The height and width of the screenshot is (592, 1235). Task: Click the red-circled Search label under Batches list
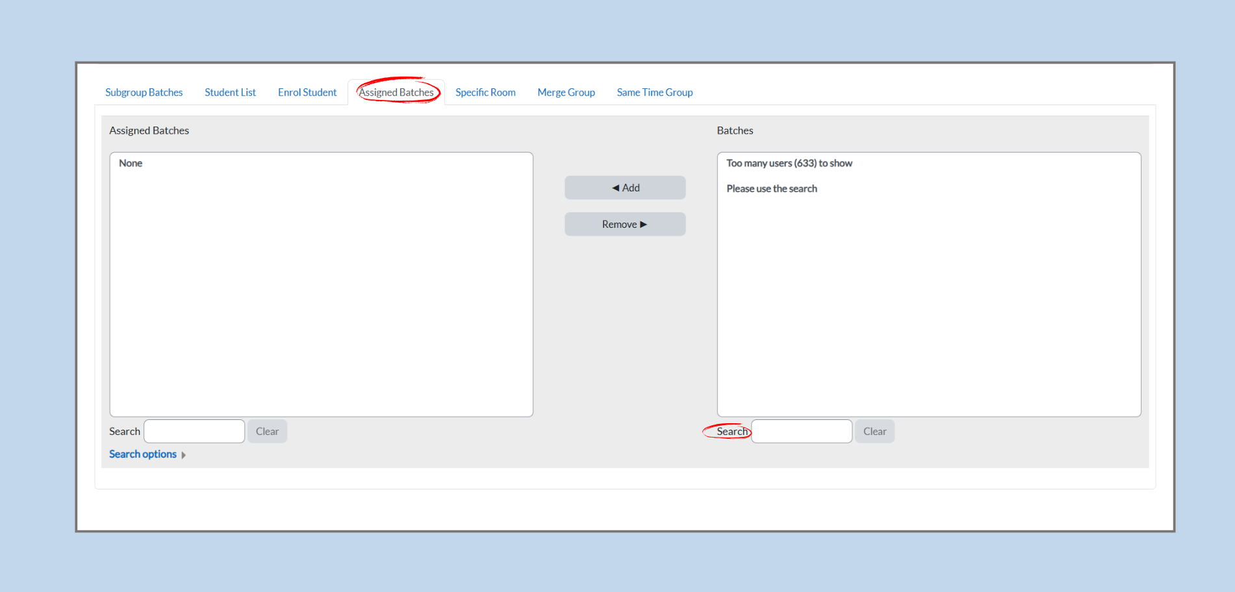click(732, 432)
